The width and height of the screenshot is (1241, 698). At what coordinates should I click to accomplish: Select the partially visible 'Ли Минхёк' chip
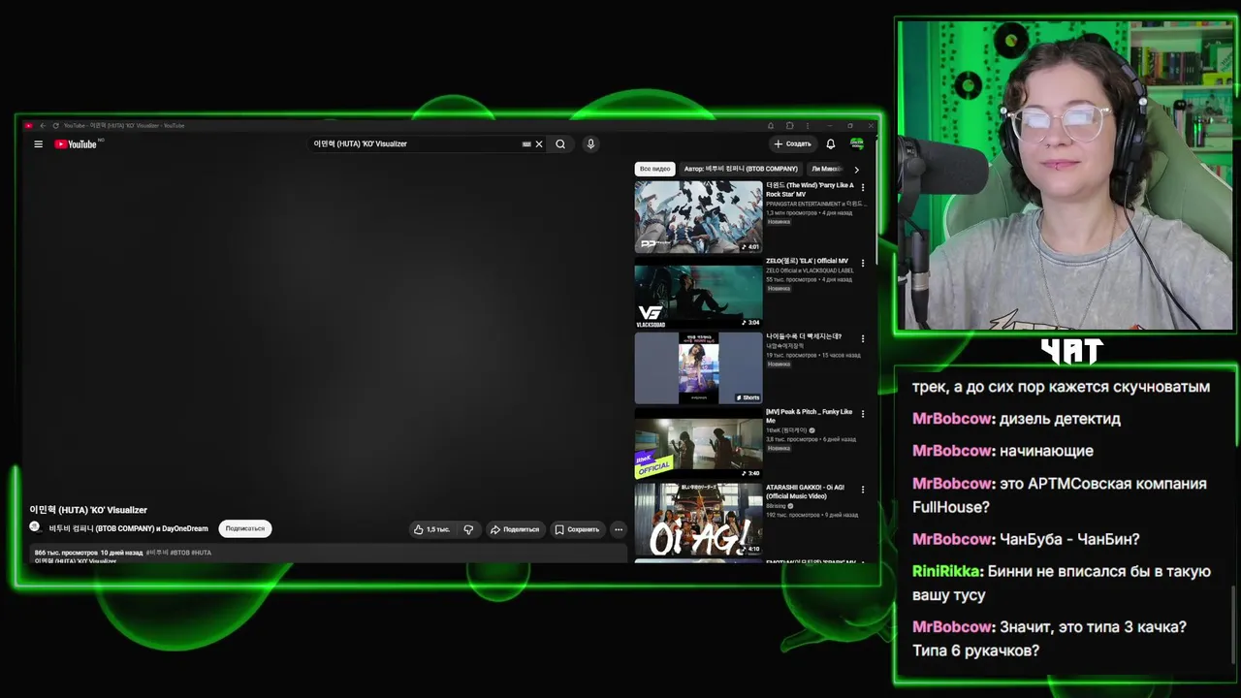826,169
